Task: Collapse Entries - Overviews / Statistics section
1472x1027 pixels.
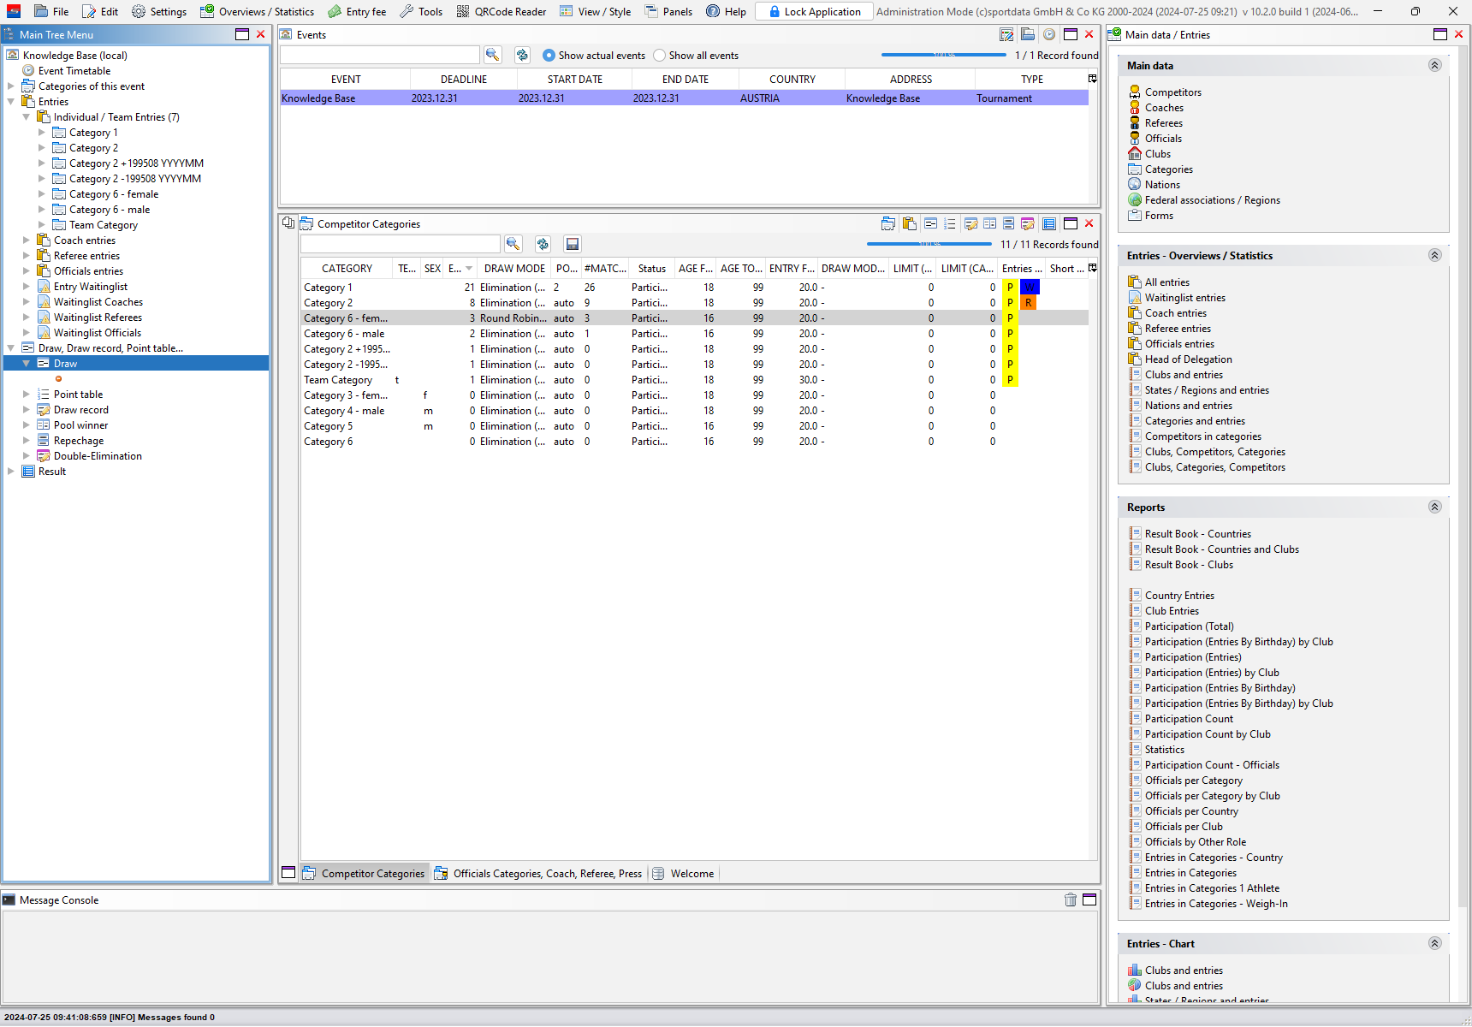Action: 1435,255
